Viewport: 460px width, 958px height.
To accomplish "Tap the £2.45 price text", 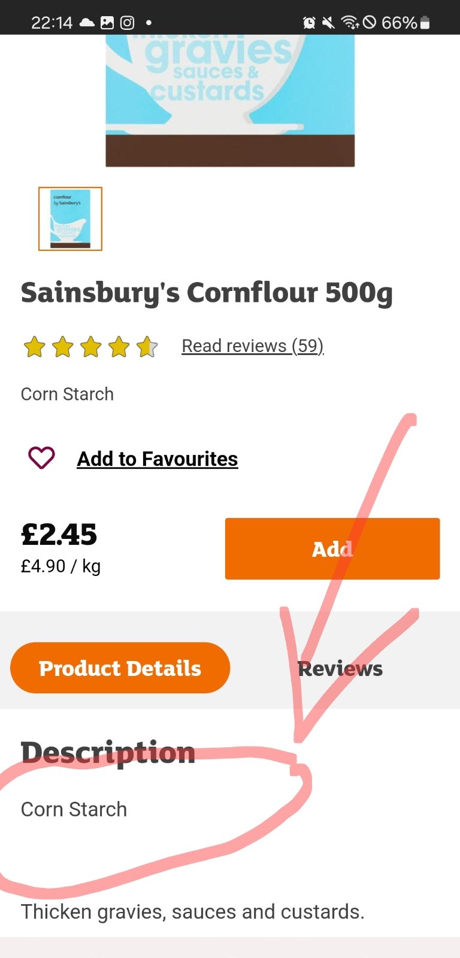I will pyautogui.click(x=59, y=535).
